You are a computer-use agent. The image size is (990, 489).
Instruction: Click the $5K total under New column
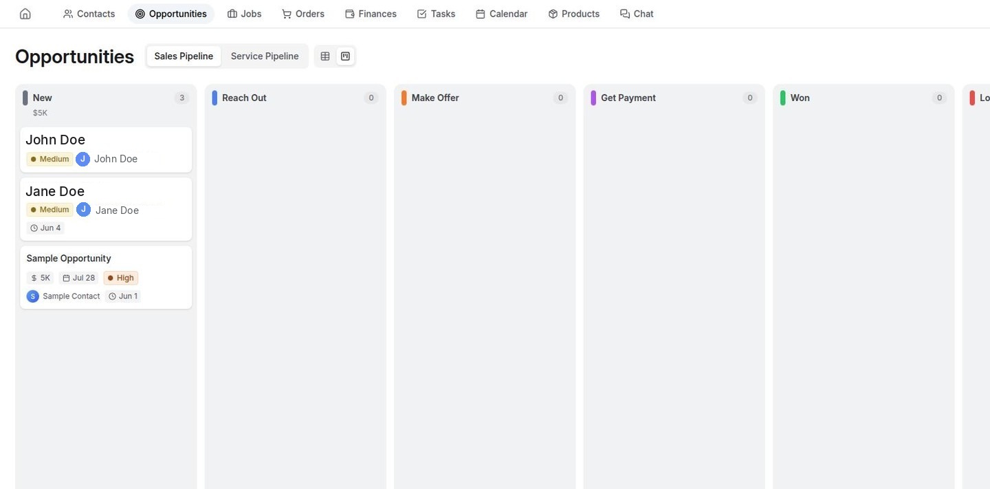40,113
